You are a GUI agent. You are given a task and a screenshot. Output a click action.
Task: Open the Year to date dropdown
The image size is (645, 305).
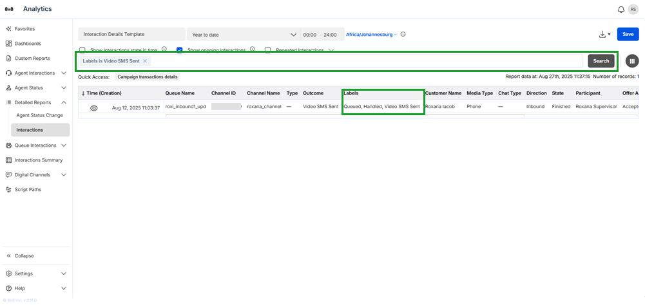click(x=244, y=35)
